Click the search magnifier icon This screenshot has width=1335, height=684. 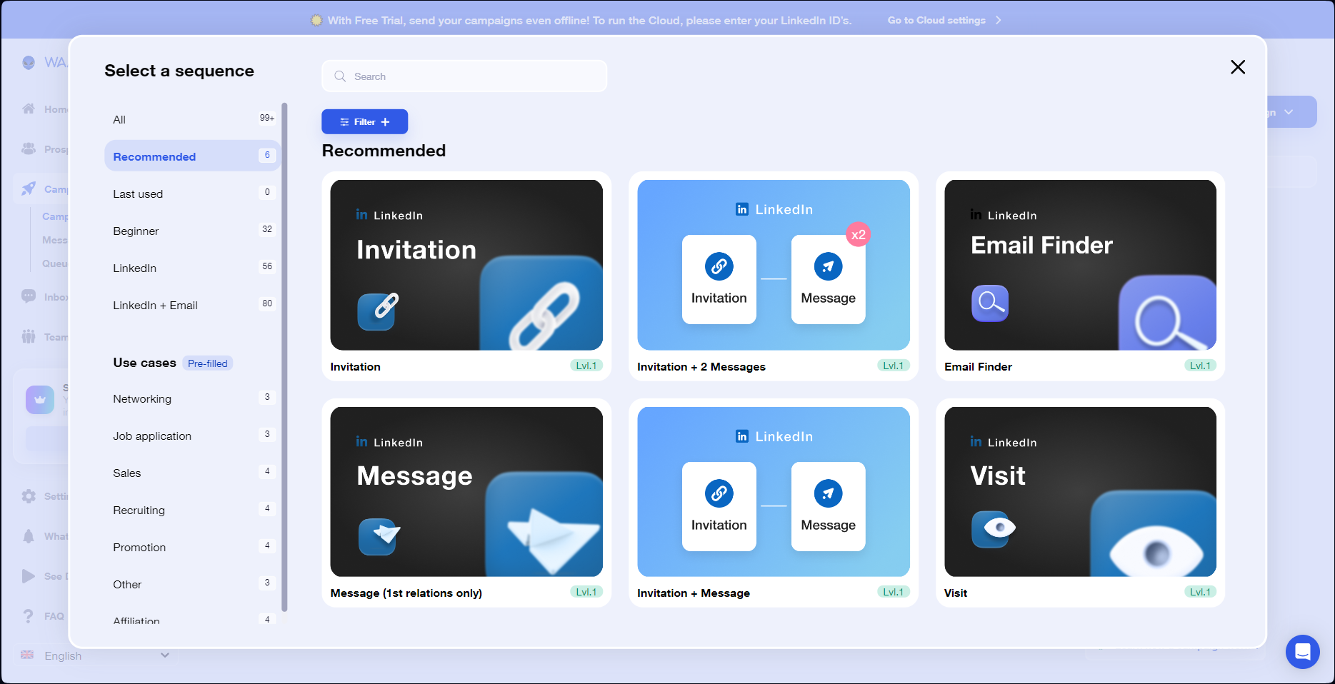pos(340,76)
